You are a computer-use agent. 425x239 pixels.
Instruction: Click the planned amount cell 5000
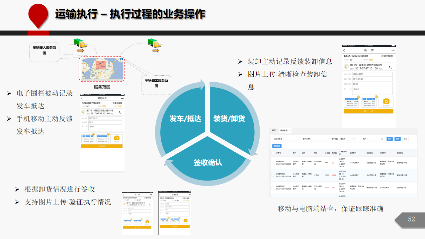pyautogui.click(x=327, y=175)
